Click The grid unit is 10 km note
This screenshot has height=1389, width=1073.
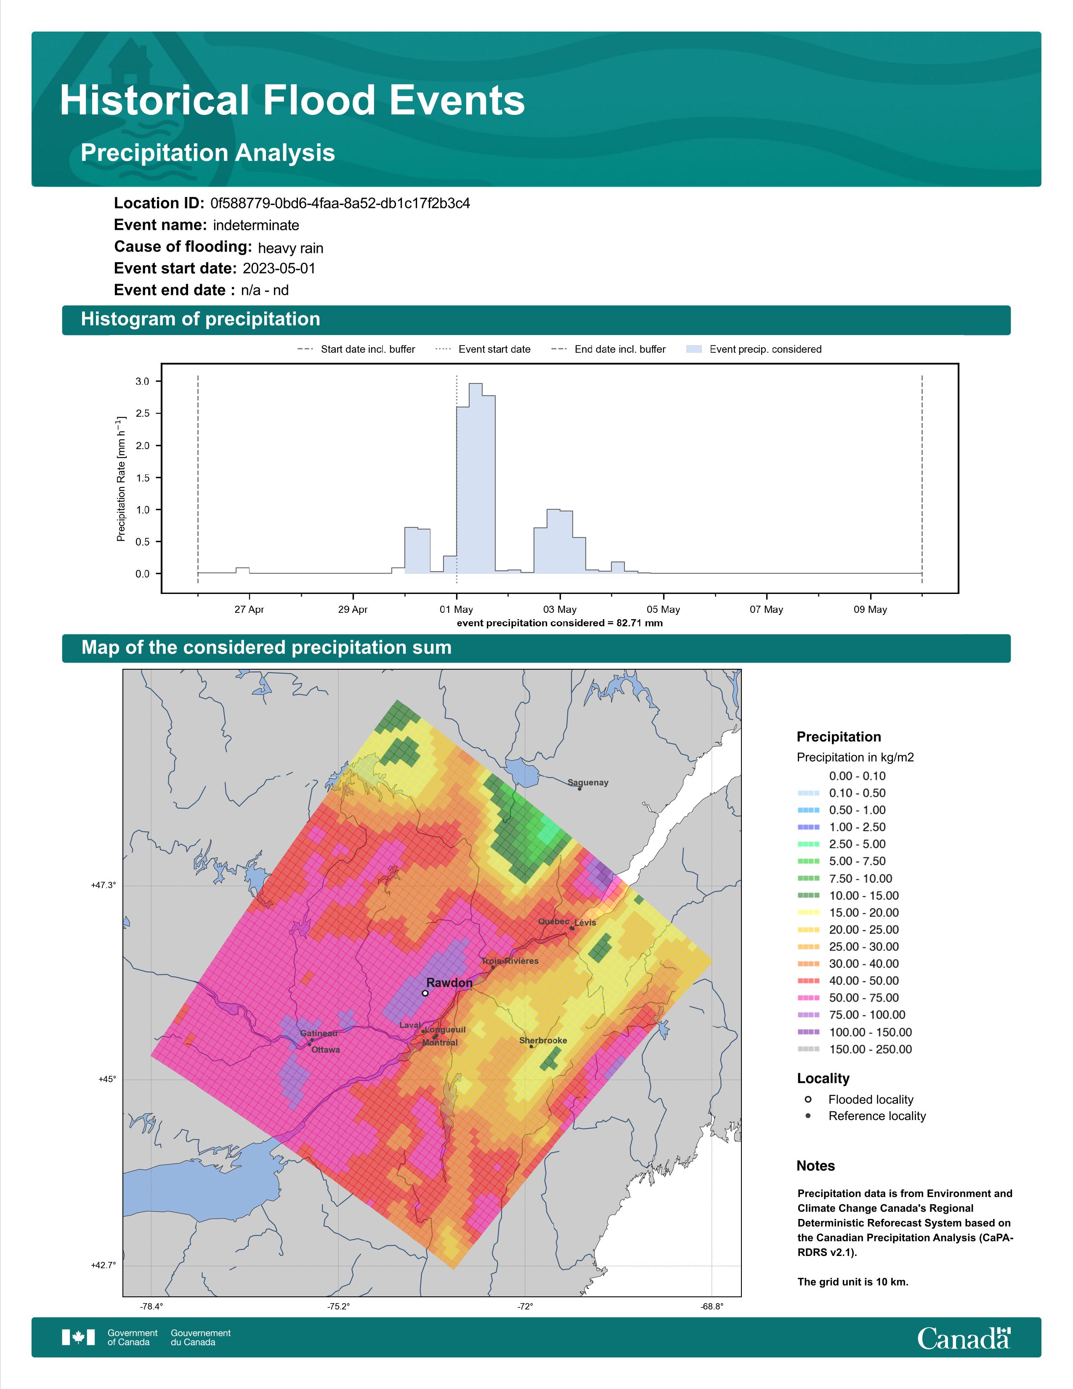[853, 1282]
